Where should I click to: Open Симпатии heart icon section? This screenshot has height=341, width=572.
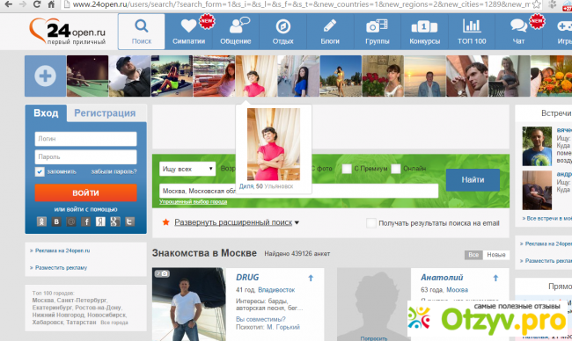point(188,32)
